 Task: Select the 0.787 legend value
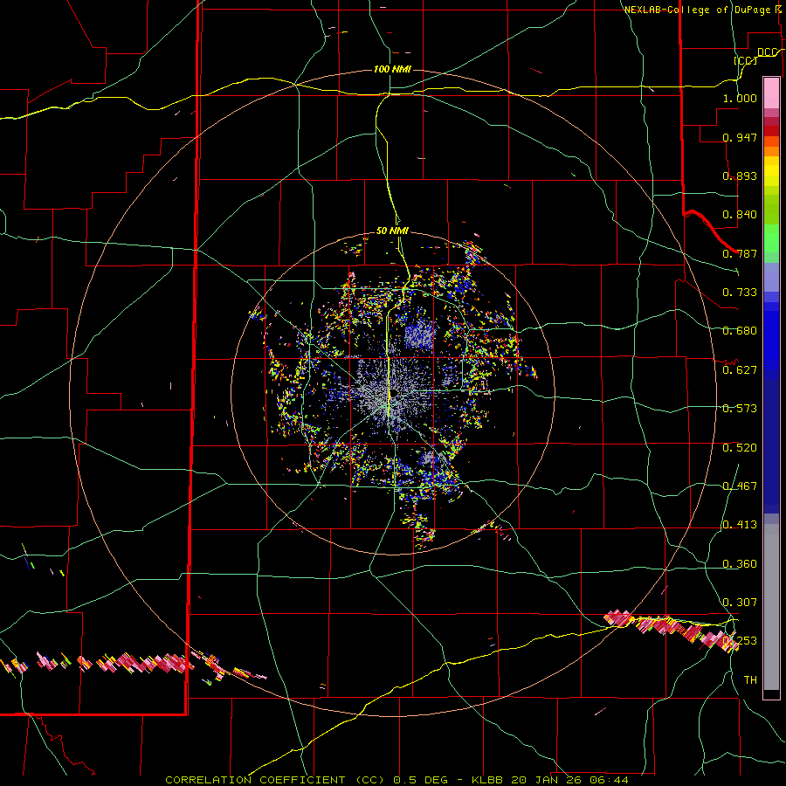[x=740, y=253]
